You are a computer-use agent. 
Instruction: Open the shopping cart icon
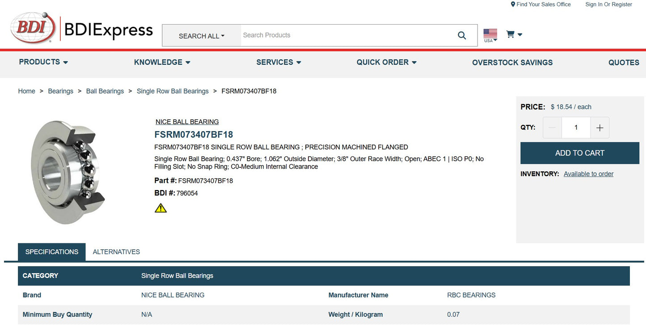[514, 34]
